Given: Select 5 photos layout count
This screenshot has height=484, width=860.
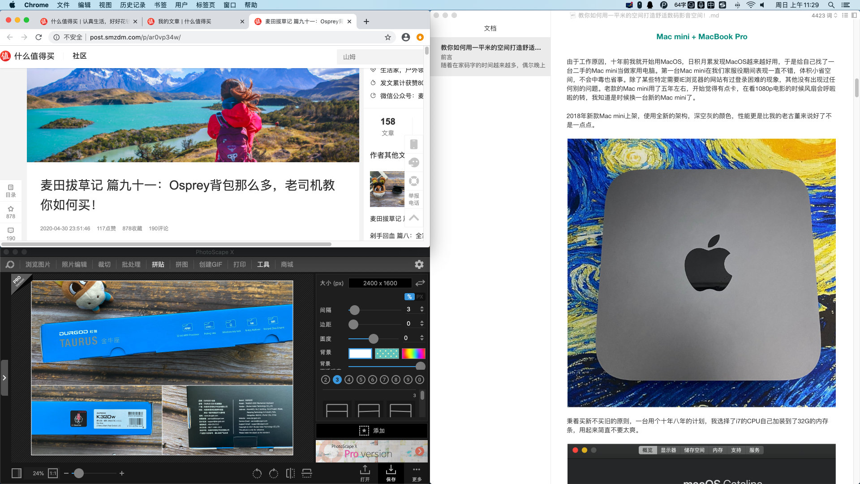Looking at the screenshot, I should tap(361, 380).
